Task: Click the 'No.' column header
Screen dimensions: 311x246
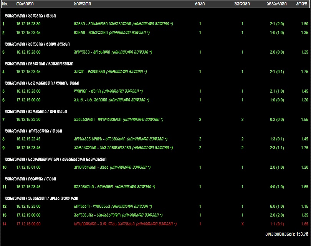Action: tap(5, 4)
